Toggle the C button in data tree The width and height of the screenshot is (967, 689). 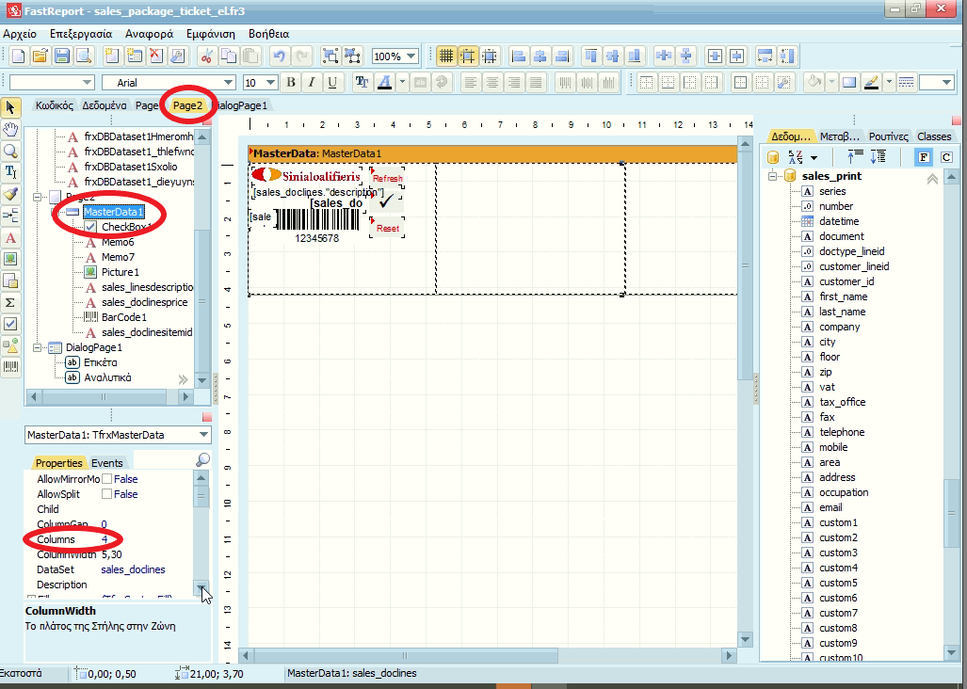946,157
